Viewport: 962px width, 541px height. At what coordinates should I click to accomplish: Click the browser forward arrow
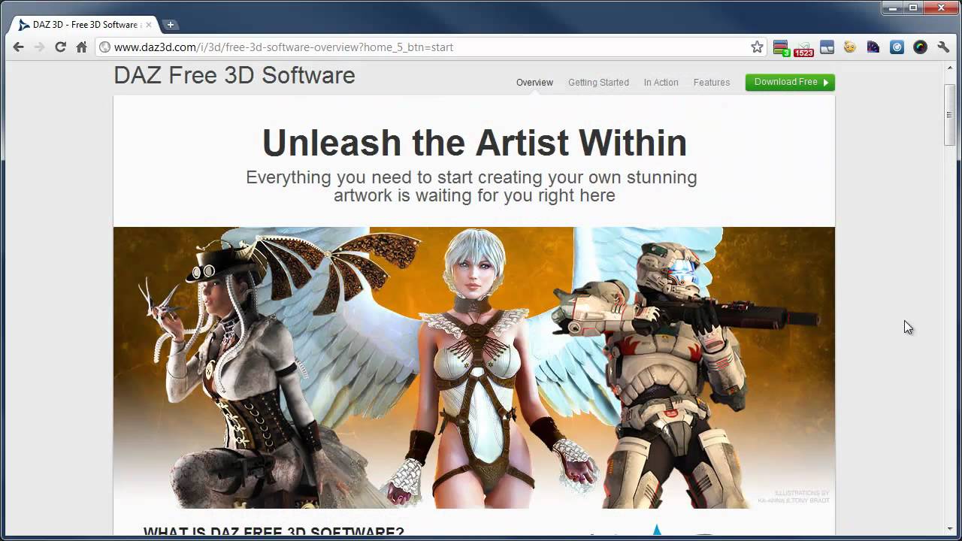[x=40, y=47]
